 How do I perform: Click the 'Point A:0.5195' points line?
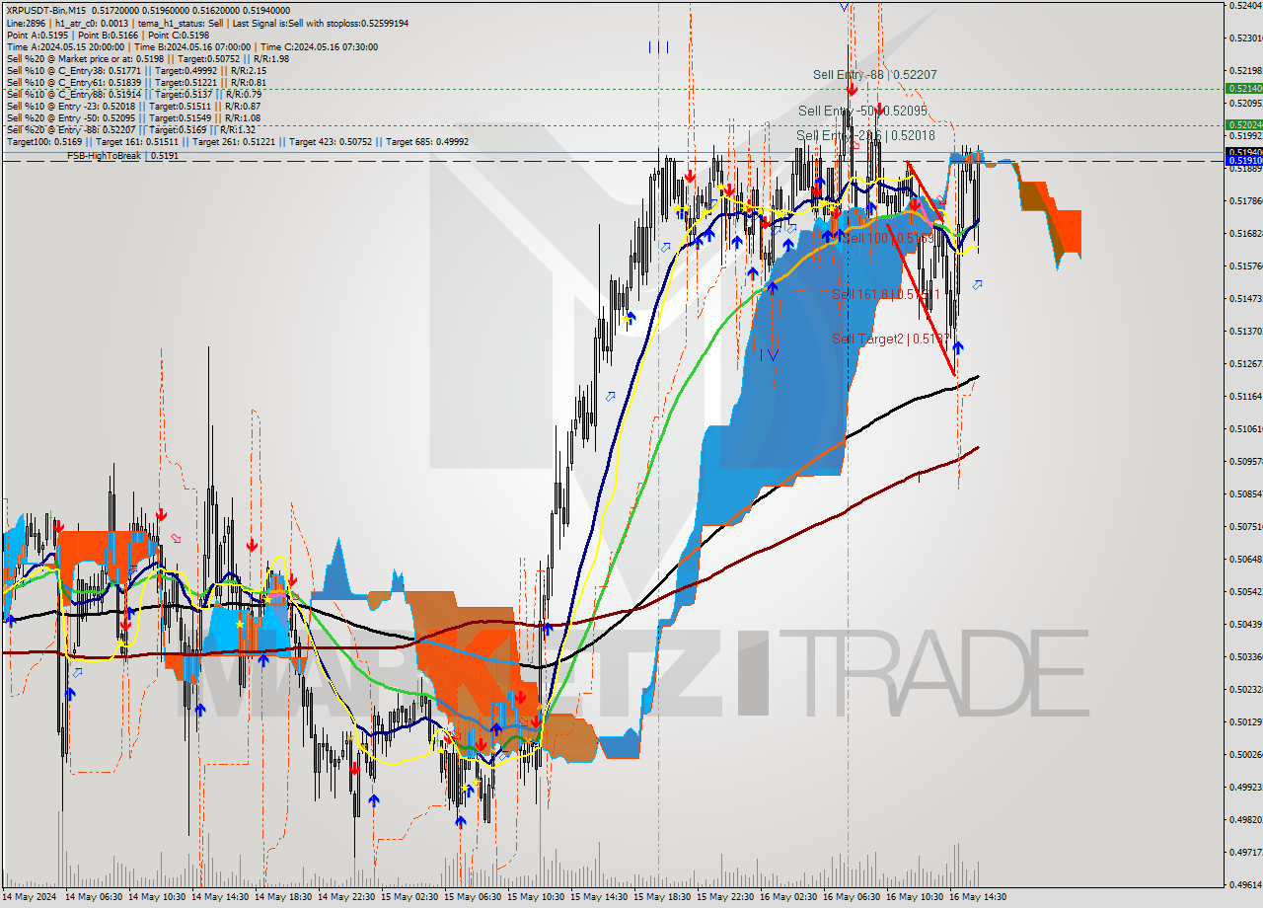tap(108, 35)
